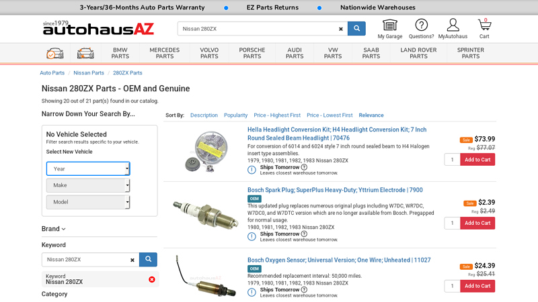Open Saab Parts menu
This screenshot has height=302, width=538.
pyautogui.click(x=371, y=53)
